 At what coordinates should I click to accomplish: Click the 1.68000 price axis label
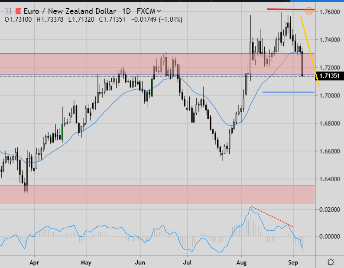pos(330,124)
